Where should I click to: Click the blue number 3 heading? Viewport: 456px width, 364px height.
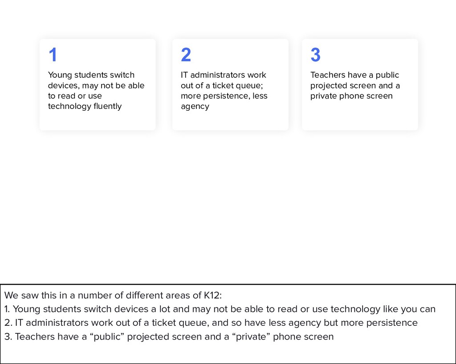(316, 55)
